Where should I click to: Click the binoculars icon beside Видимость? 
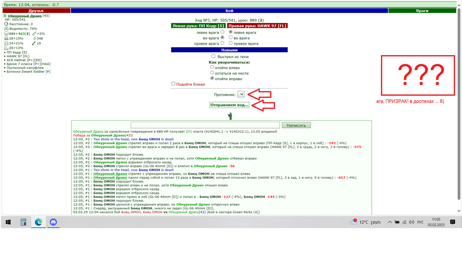click(x=6, y=29)
